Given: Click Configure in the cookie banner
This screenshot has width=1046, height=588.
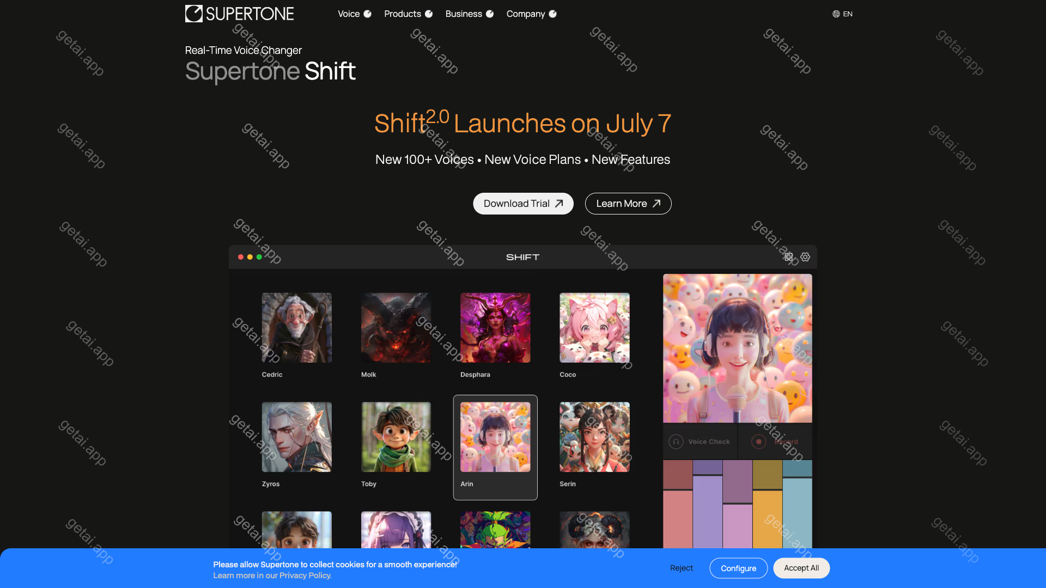Looking at the screenshot, I should tap(739, 568).
